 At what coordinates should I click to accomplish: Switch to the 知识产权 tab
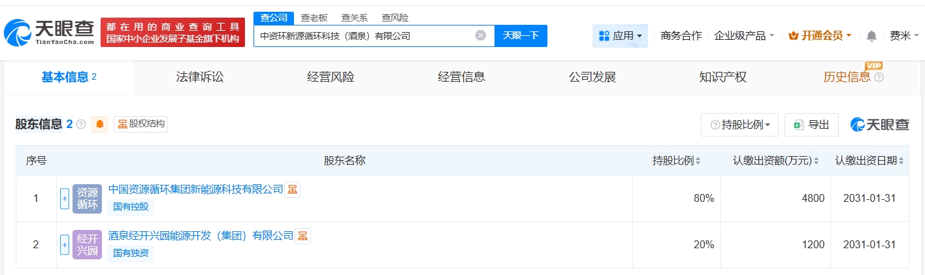(722, 77)
